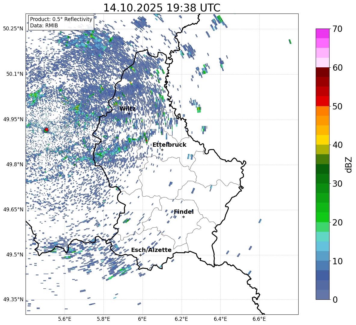Click the Data: RMIB text
This screenshot has width=356, height=325.
44,26
